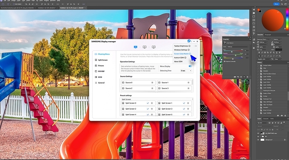
Task: Open the settings bubble icon in the title bar
Action: pos(189,41)
